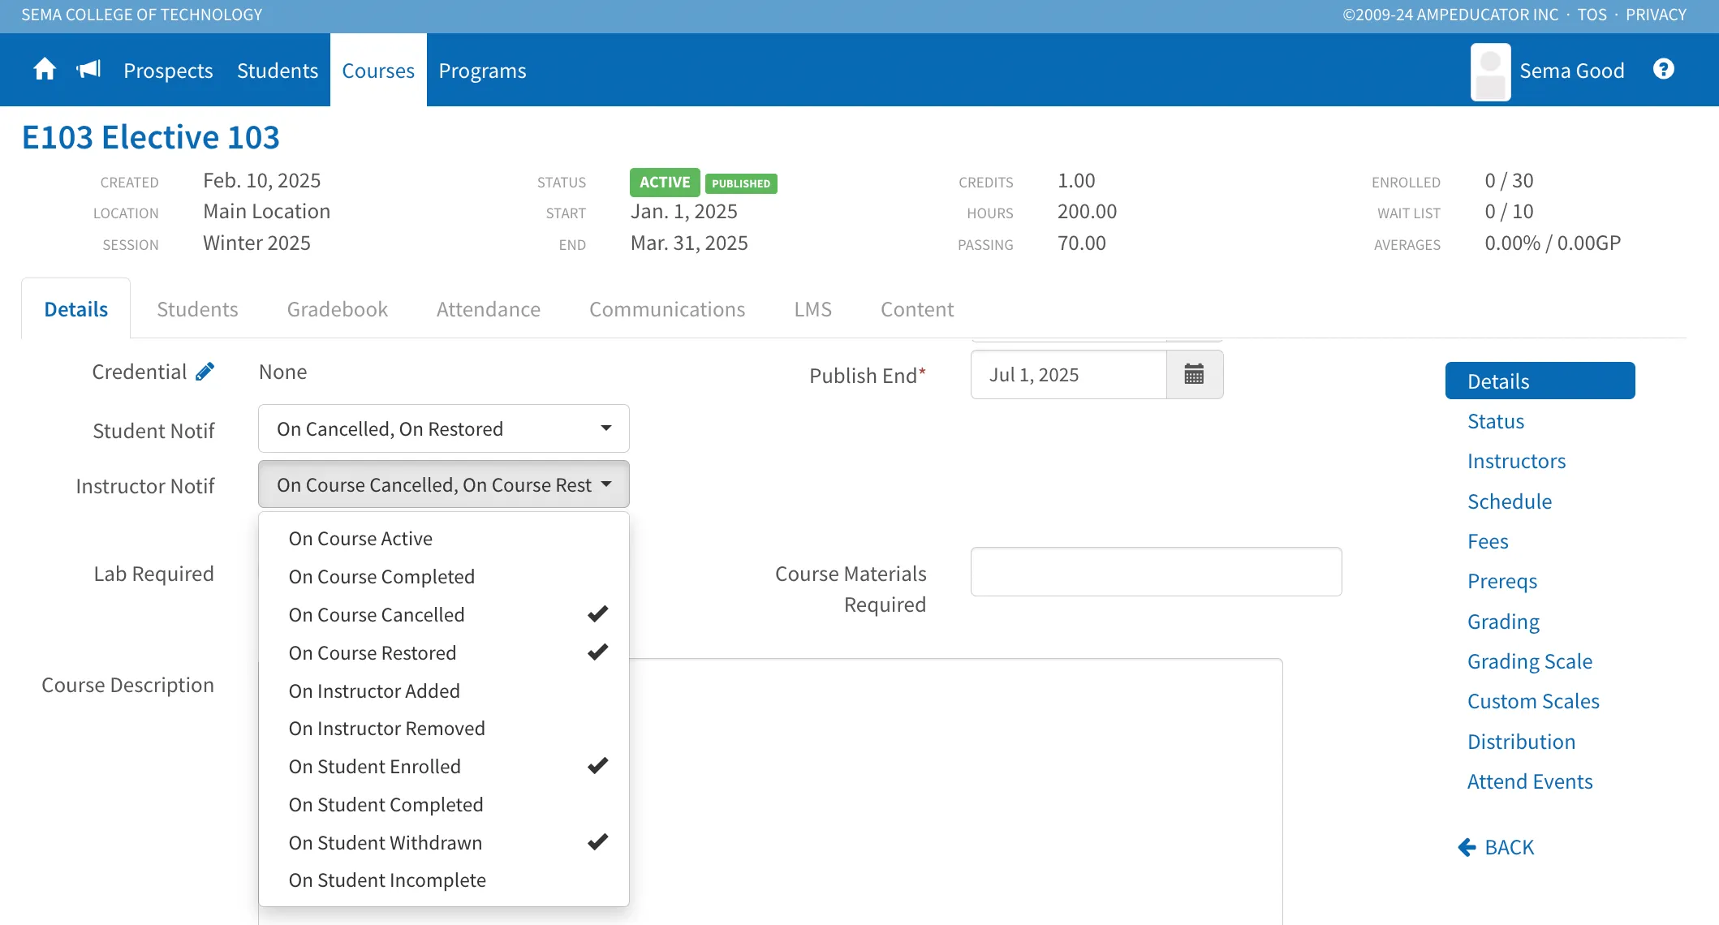Collapse the Instructor Notif dropdown

pos(443,484)
